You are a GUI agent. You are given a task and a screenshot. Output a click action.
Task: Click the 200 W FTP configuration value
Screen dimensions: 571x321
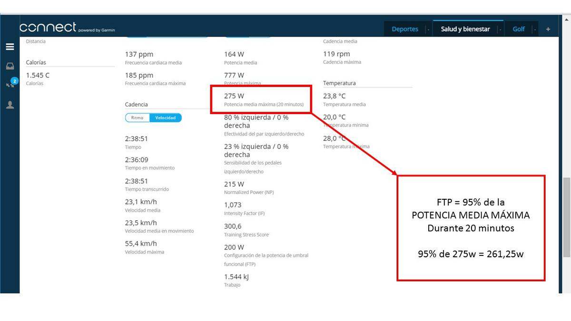coord(234,247)
